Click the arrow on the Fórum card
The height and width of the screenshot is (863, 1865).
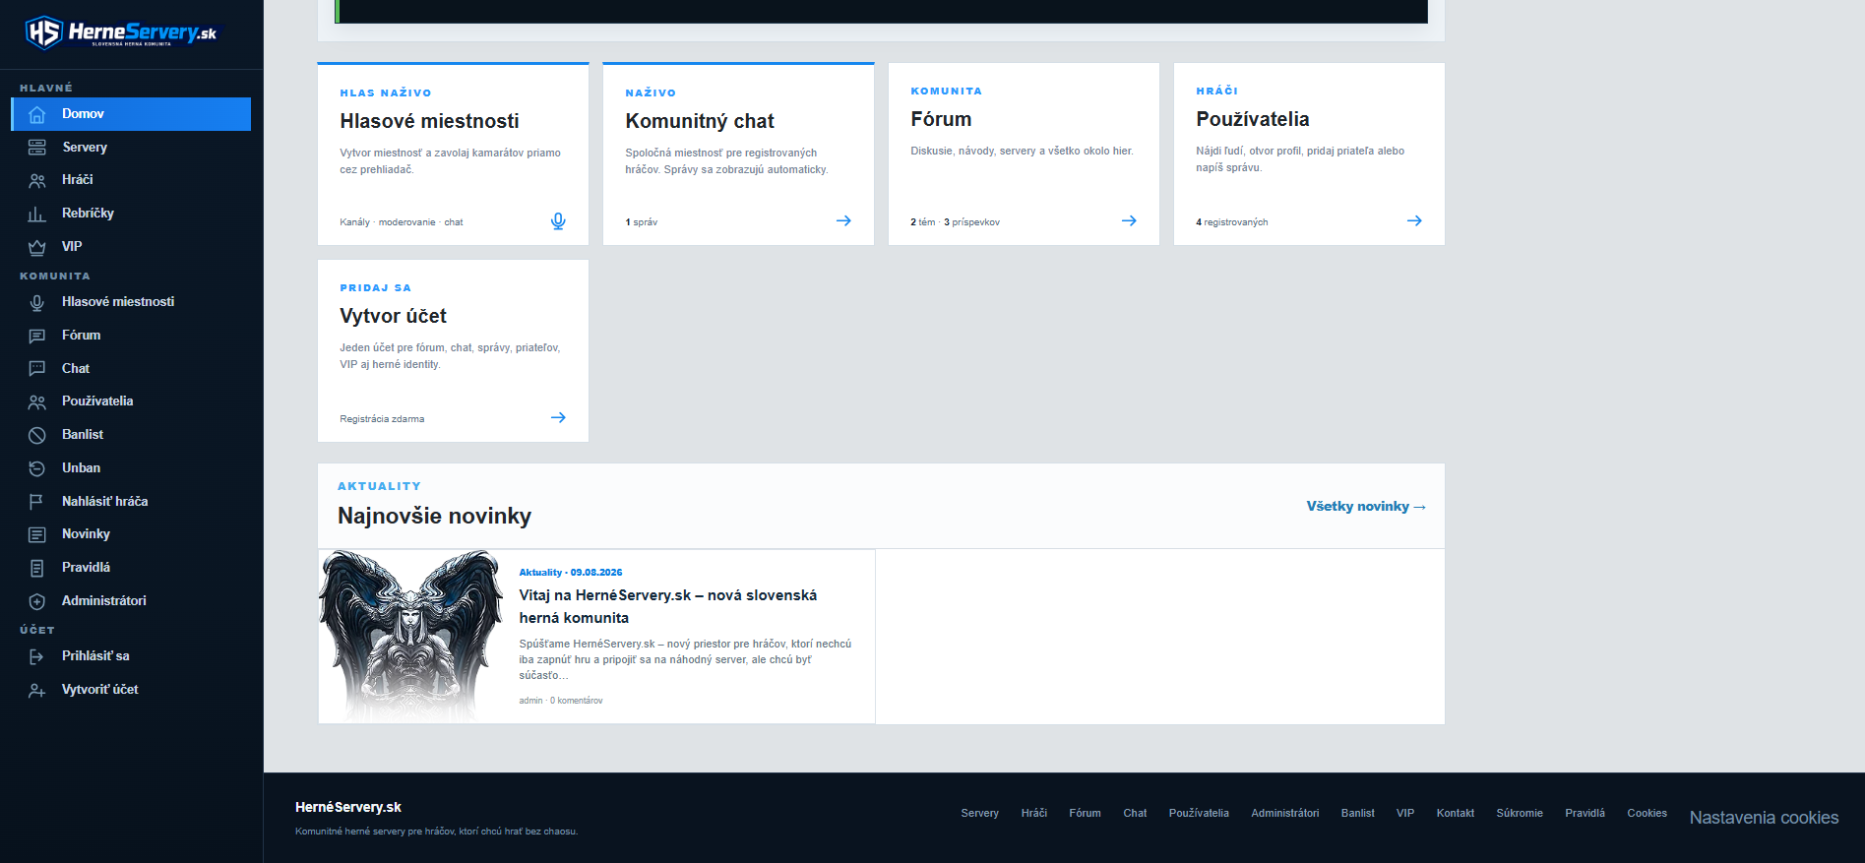(x=1129, y=220)
